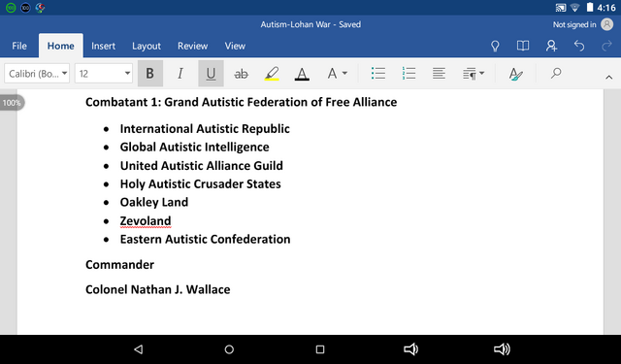Toggle Italic formatting
Screen dimensions: 621x364
[x=180, y=73]
